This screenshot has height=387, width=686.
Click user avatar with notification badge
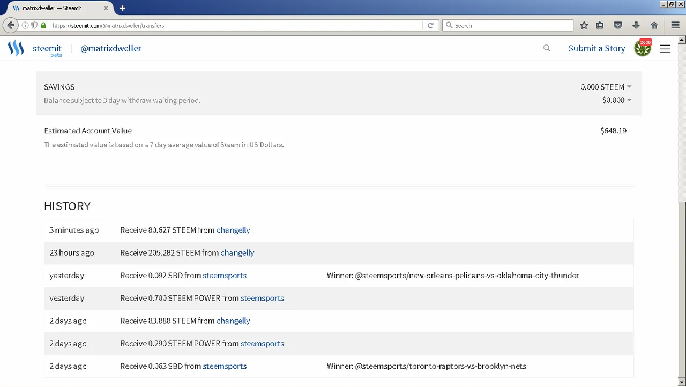[x=643, y=48]
